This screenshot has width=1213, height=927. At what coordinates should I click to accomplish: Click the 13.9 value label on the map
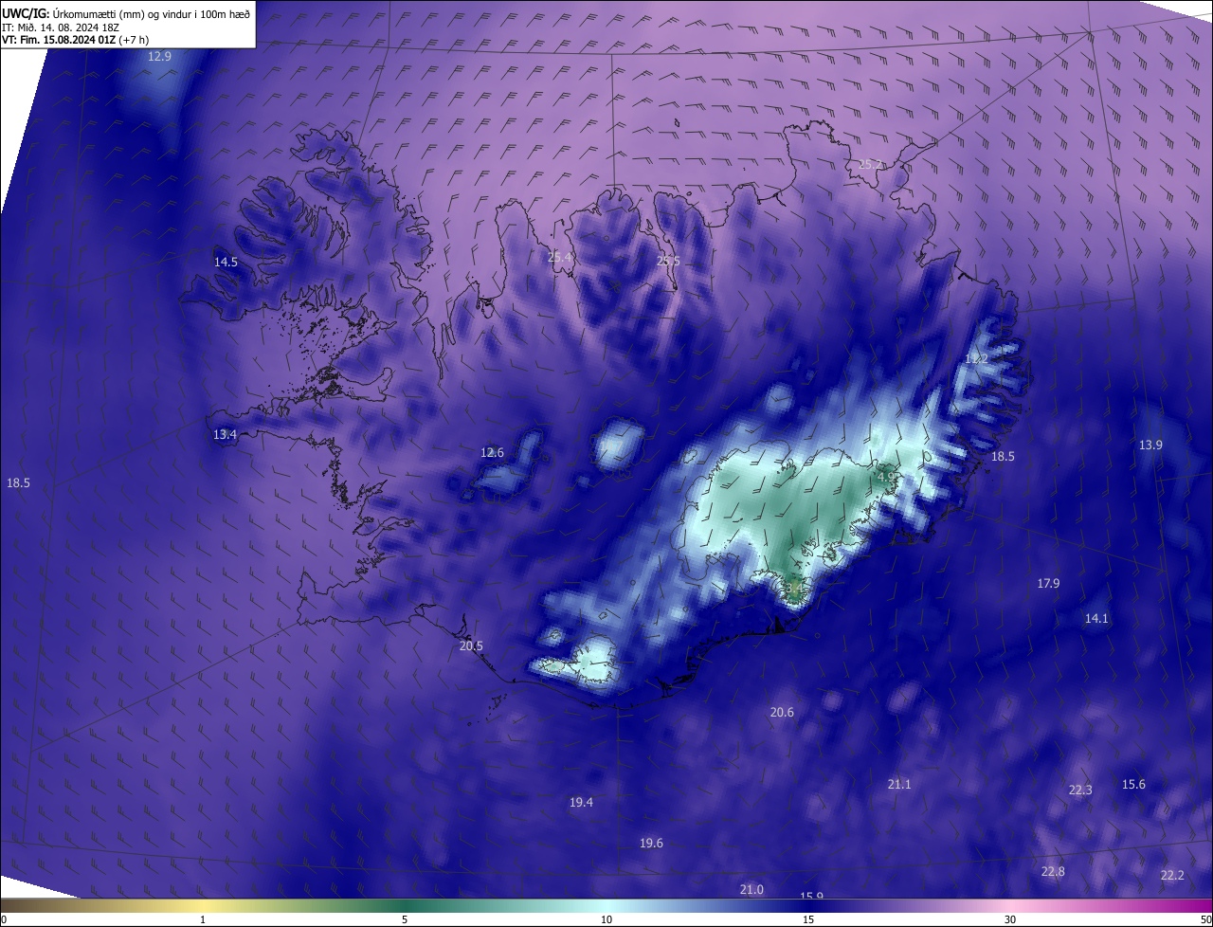click(x=1150, y=445)
